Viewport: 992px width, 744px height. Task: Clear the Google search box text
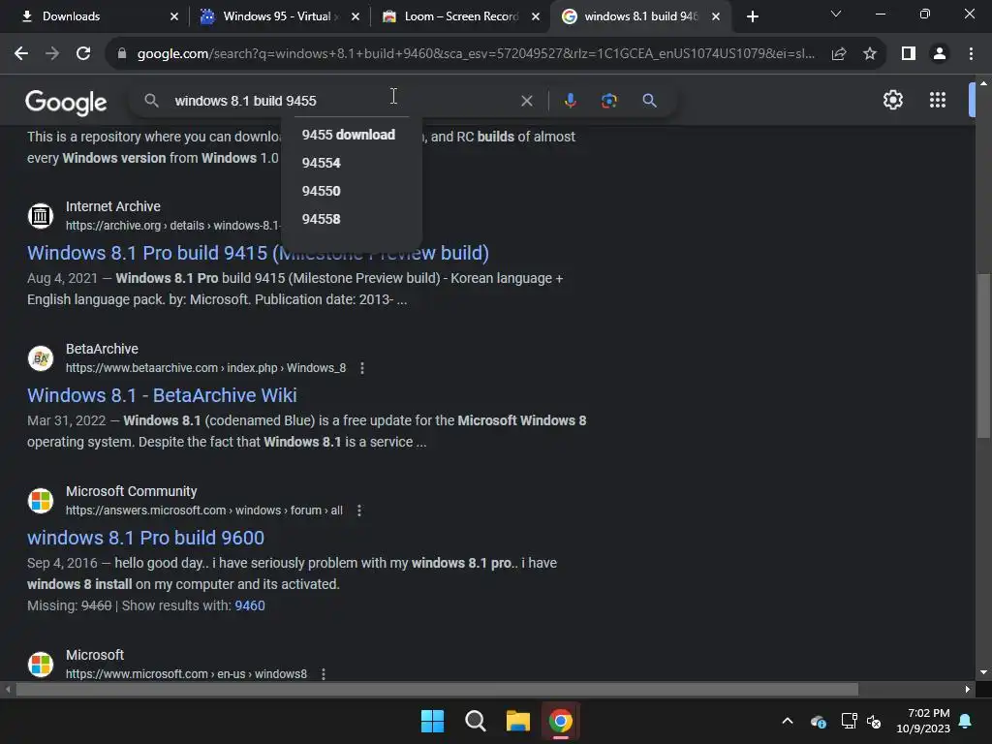(x=526, y=101)
